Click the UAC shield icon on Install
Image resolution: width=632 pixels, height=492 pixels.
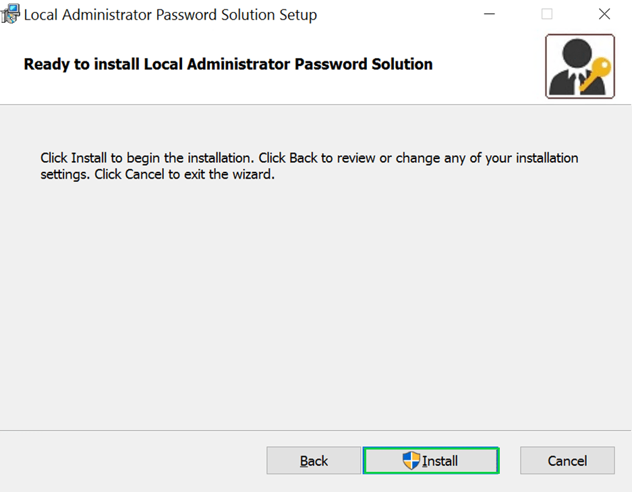coord(411,461)
